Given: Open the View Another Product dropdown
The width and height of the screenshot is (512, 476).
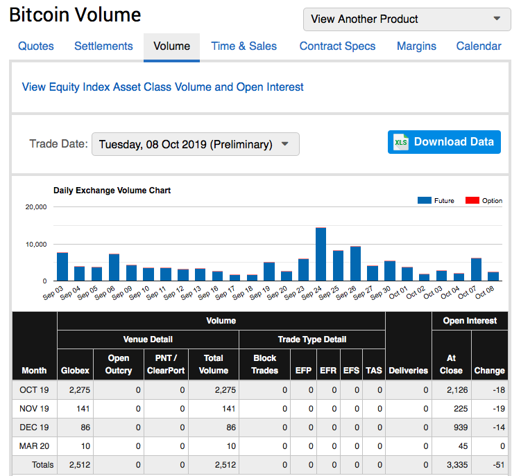Looking at the screenshot, I should (x=407, y=19).
